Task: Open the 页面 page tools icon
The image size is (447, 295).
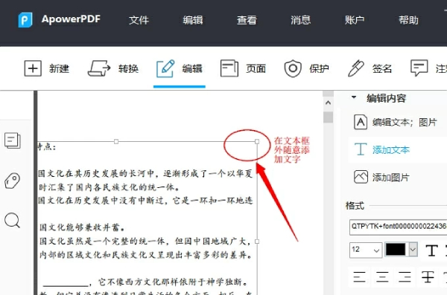Action: (229, 68)
